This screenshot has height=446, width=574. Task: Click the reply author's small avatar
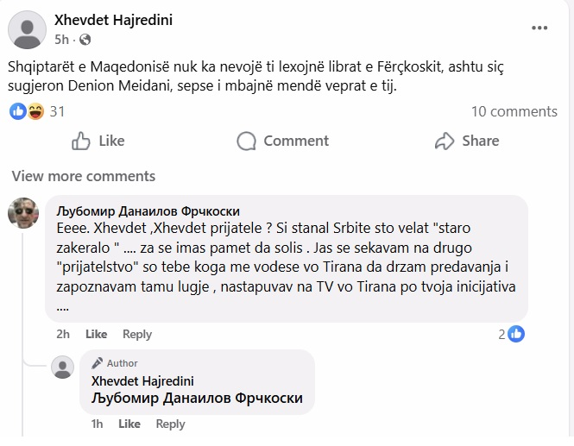pyautogui.click(x=63, y=367)
